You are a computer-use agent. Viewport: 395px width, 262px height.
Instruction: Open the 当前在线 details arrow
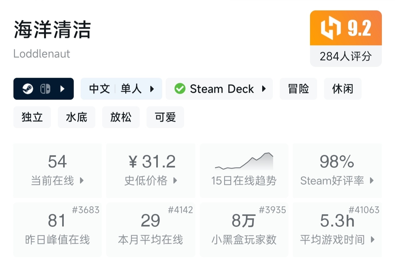pyautogui.click(x=82, y=180)
